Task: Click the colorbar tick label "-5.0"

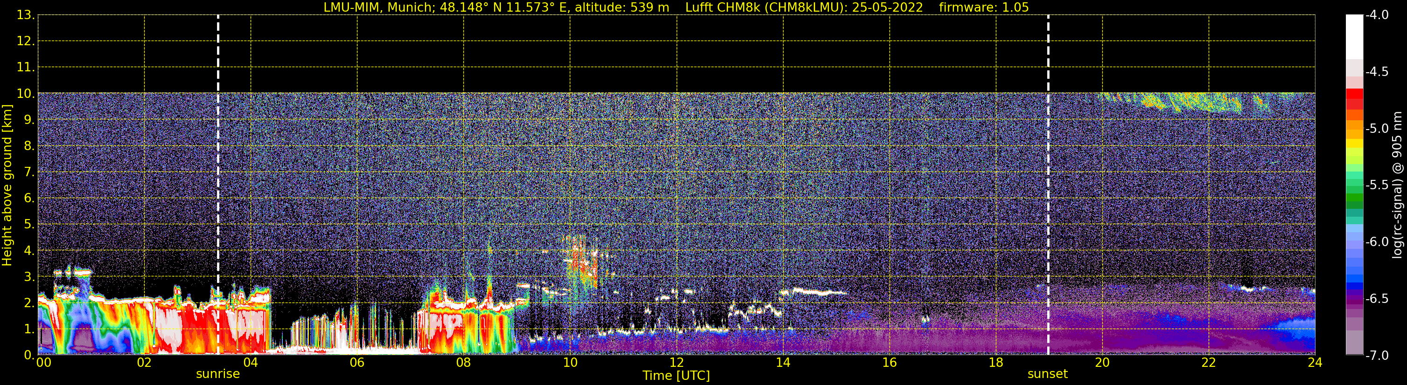Action: [1377, 129]
